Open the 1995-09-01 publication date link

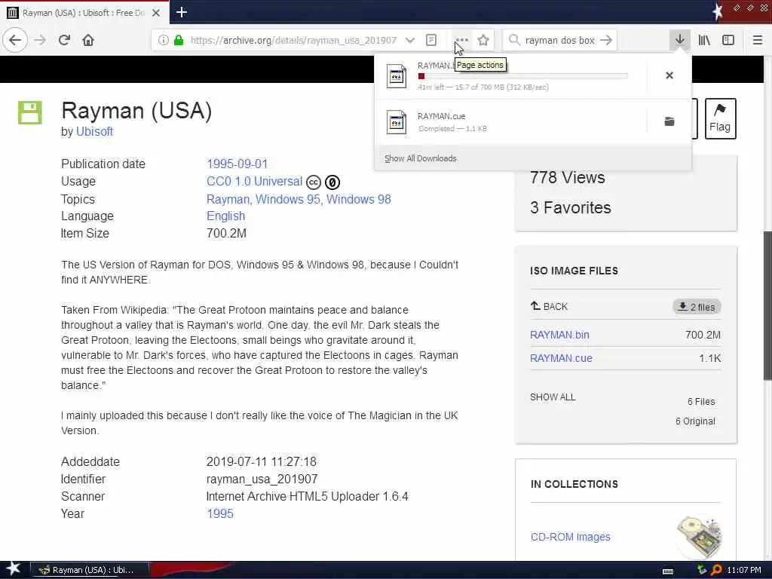click(237, 164)
